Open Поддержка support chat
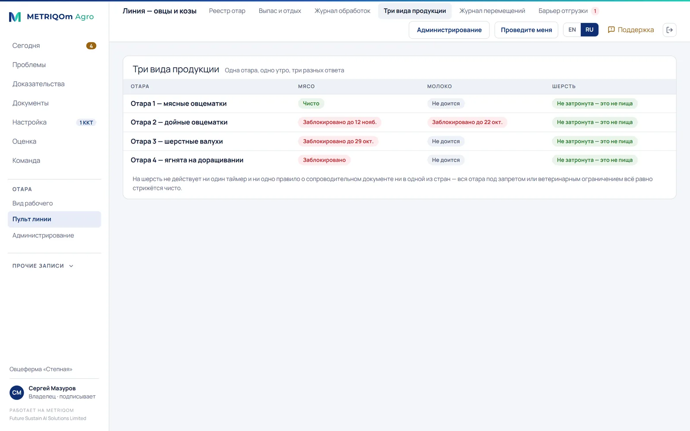 631,30
